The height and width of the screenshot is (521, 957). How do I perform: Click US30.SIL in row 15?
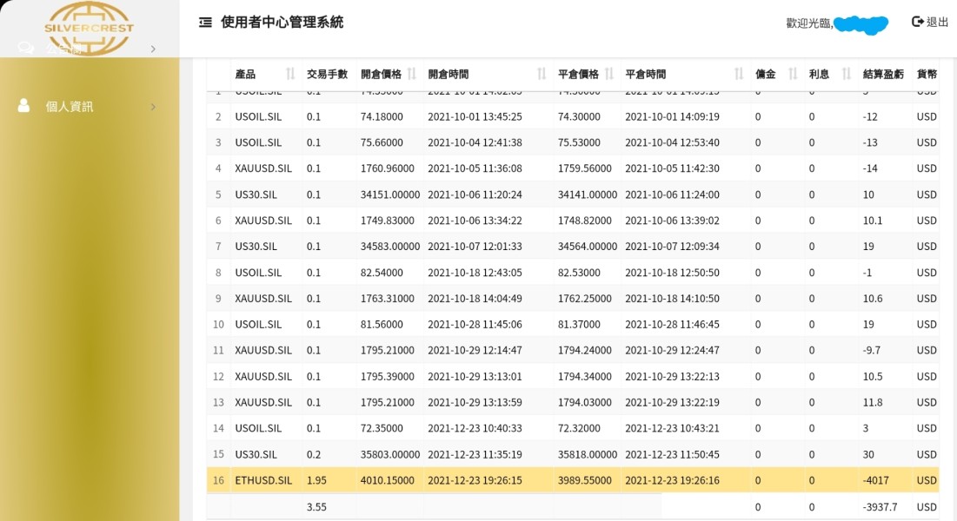pyautogui.click(x=256, y=454)
